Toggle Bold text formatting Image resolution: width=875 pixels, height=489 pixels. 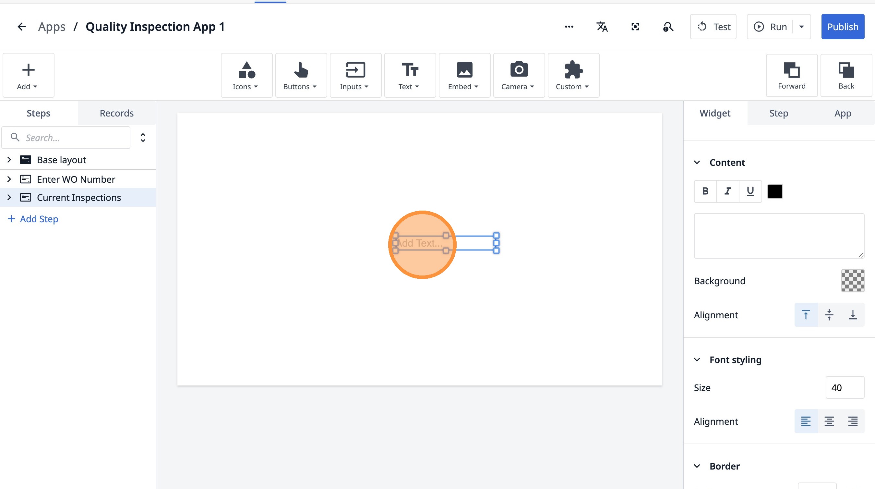pos(705,191)
